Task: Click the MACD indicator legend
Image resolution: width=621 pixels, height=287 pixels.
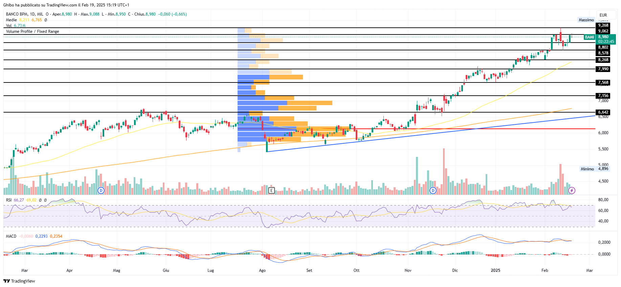Action: (11, 236)
